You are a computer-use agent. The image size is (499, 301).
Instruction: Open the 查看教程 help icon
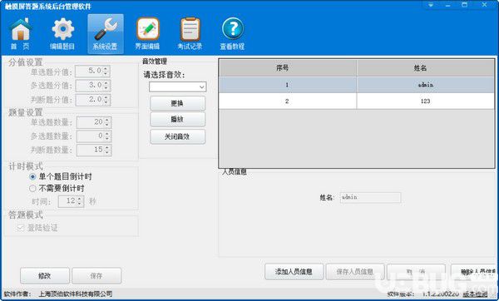pyautogui.click(x=232, y=34)
